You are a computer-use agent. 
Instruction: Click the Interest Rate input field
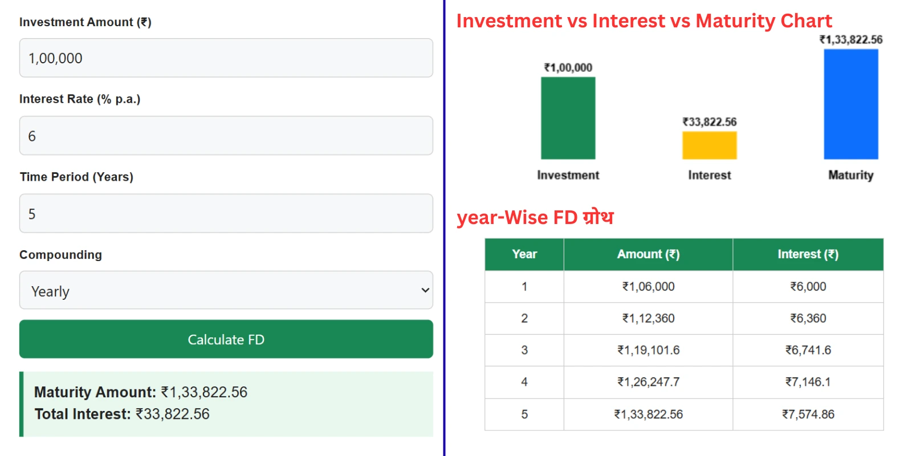[x=226, y=136]
